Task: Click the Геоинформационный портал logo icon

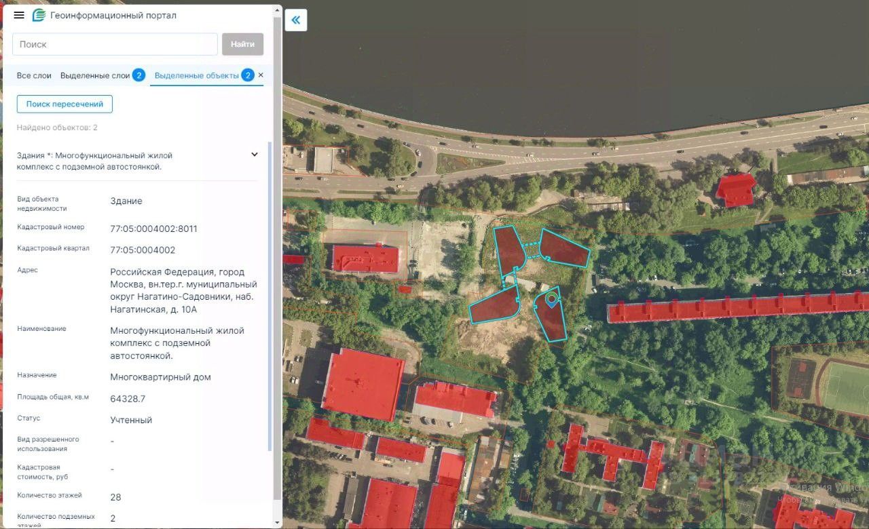Action: coord(39,15)
